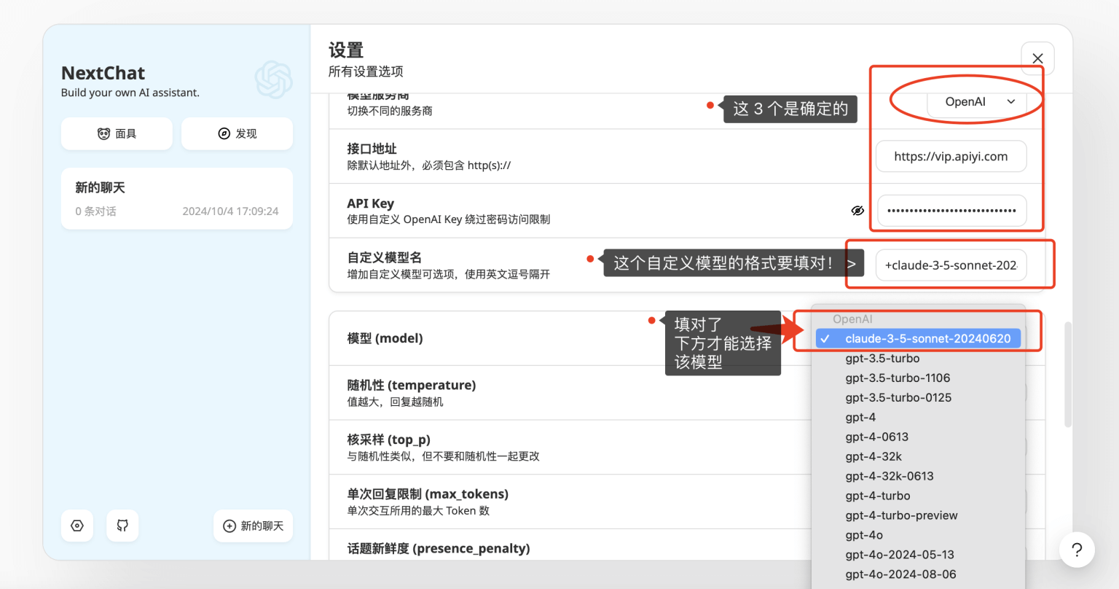Click the 接口地址 URL input field
Screen dimensions: 1119x589
[x=951, y=156]
